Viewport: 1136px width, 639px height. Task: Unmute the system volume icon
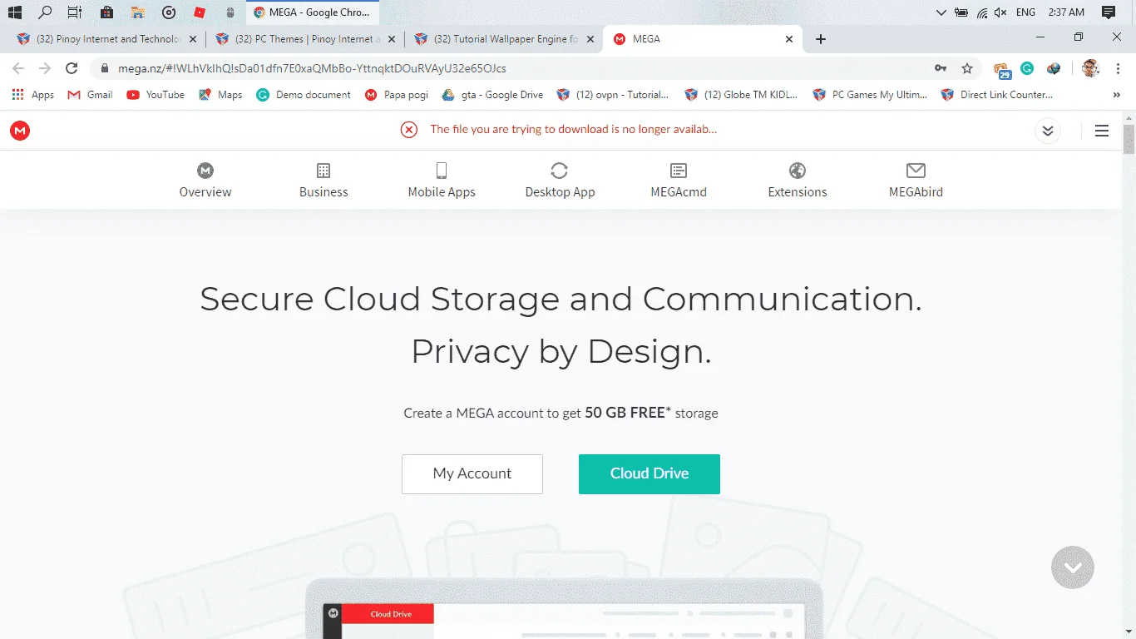pos(1000,12)
